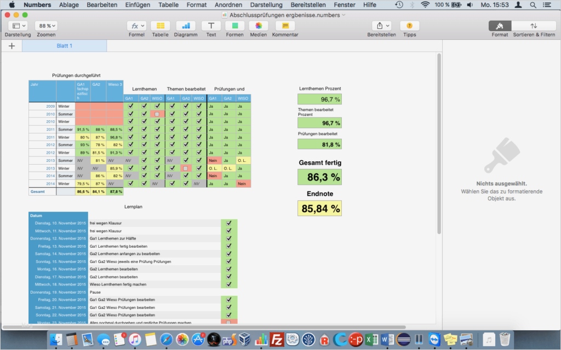Check the WISO Lernthemen box for 2010 Sommer
Screen dimensions: 561x350
157,114
